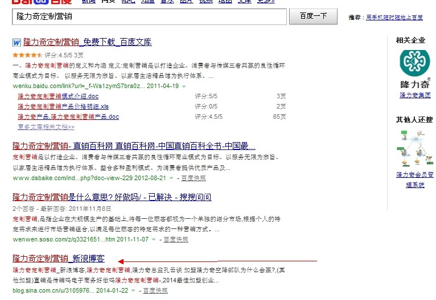This screenshot has height=300, width=436.
Task: Click the green URL wenwen.soso.com/z/q3321651...htm
Action: pyautogui.click(x=64, y=240)
